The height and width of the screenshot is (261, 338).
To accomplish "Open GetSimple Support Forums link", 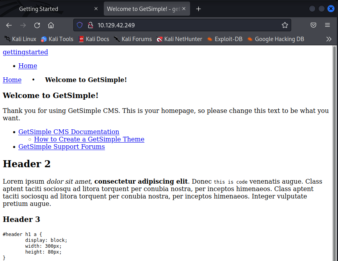I will tap(62, 147).
